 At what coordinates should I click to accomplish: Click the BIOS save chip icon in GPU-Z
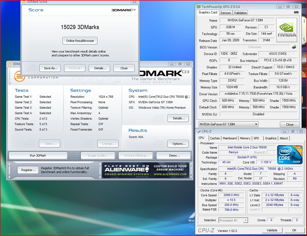point(294,47)
